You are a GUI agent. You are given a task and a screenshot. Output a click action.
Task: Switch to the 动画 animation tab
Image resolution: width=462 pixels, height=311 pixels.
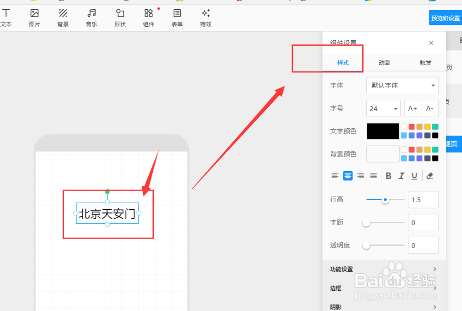(x=384, y=62)
